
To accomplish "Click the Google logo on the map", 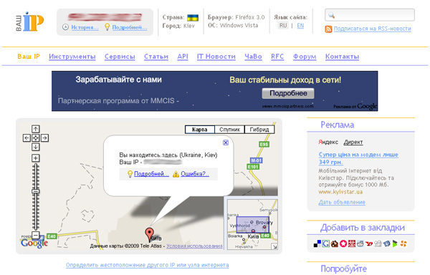I will (34, 243).
